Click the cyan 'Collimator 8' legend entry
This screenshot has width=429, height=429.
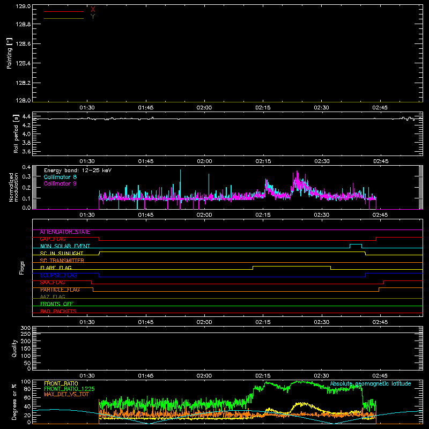(60, 177)
